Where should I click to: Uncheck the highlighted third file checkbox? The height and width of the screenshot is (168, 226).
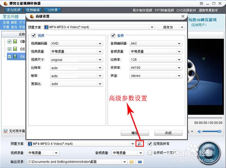pyautogui.click(x=9, y=57)
